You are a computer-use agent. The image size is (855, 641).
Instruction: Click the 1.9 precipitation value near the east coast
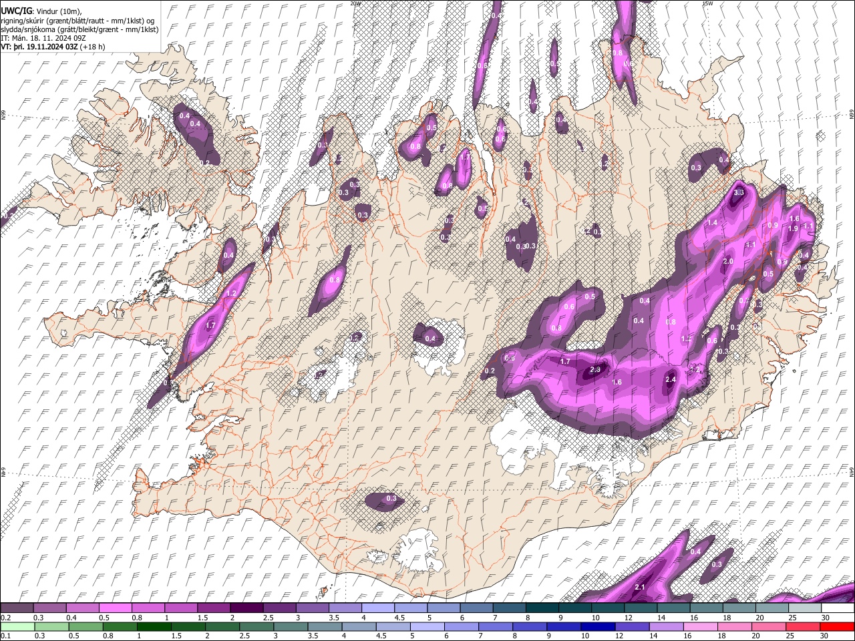[793, 229]
